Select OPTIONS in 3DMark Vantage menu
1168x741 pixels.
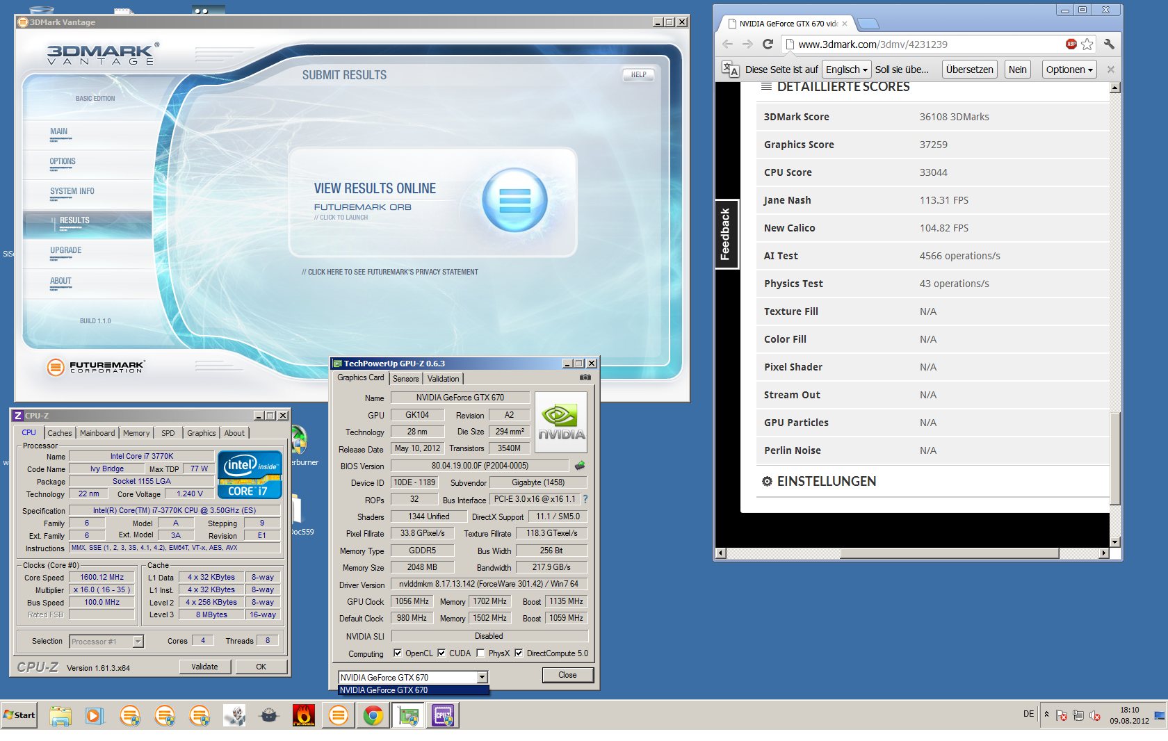pos(63,161)
